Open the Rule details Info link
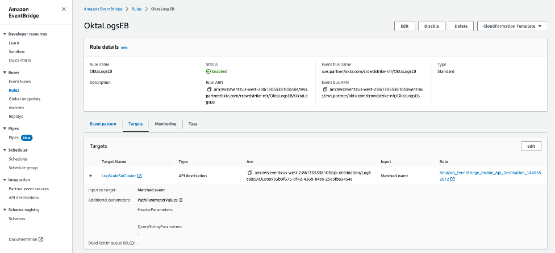Image resolution: width=555 pixels, height=253 pixels. point(124,48)
